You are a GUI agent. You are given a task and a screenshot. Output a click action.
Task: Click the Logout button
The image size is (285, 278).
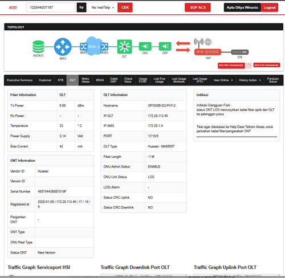270,7
